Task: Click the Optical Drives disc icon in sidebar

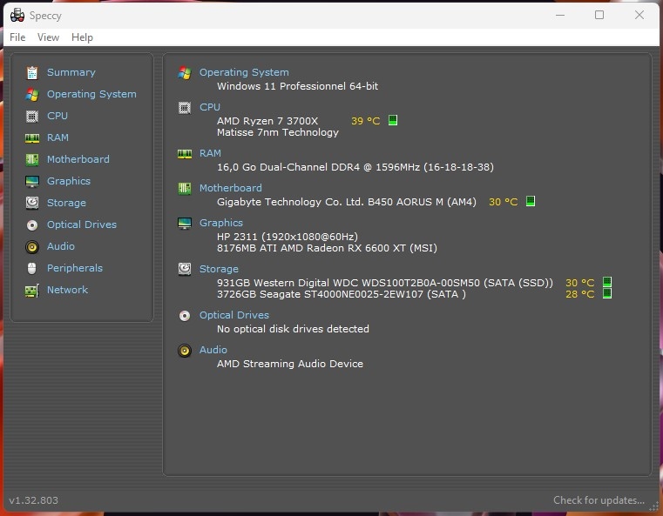Action: (32, 225)
